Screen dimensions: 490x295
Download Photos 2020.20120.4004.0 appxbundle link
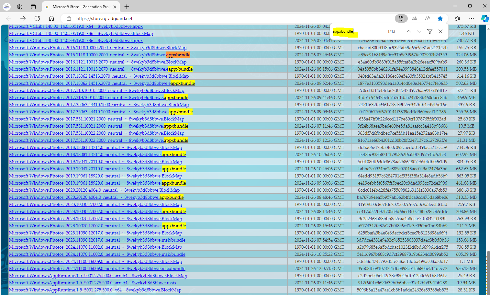click(96, 197)
